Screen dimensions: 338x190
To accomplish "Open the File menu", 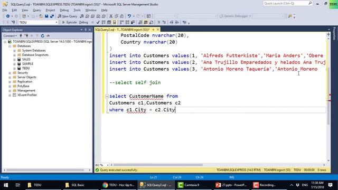I will [5, 10].
